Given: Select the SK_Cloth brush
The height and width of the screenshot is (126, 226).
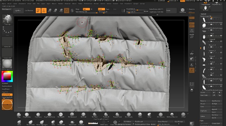Looking at the screenshot, I should tap(83, 115).
